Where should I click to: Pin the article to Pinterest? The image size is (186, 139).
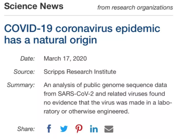(79, 129)
